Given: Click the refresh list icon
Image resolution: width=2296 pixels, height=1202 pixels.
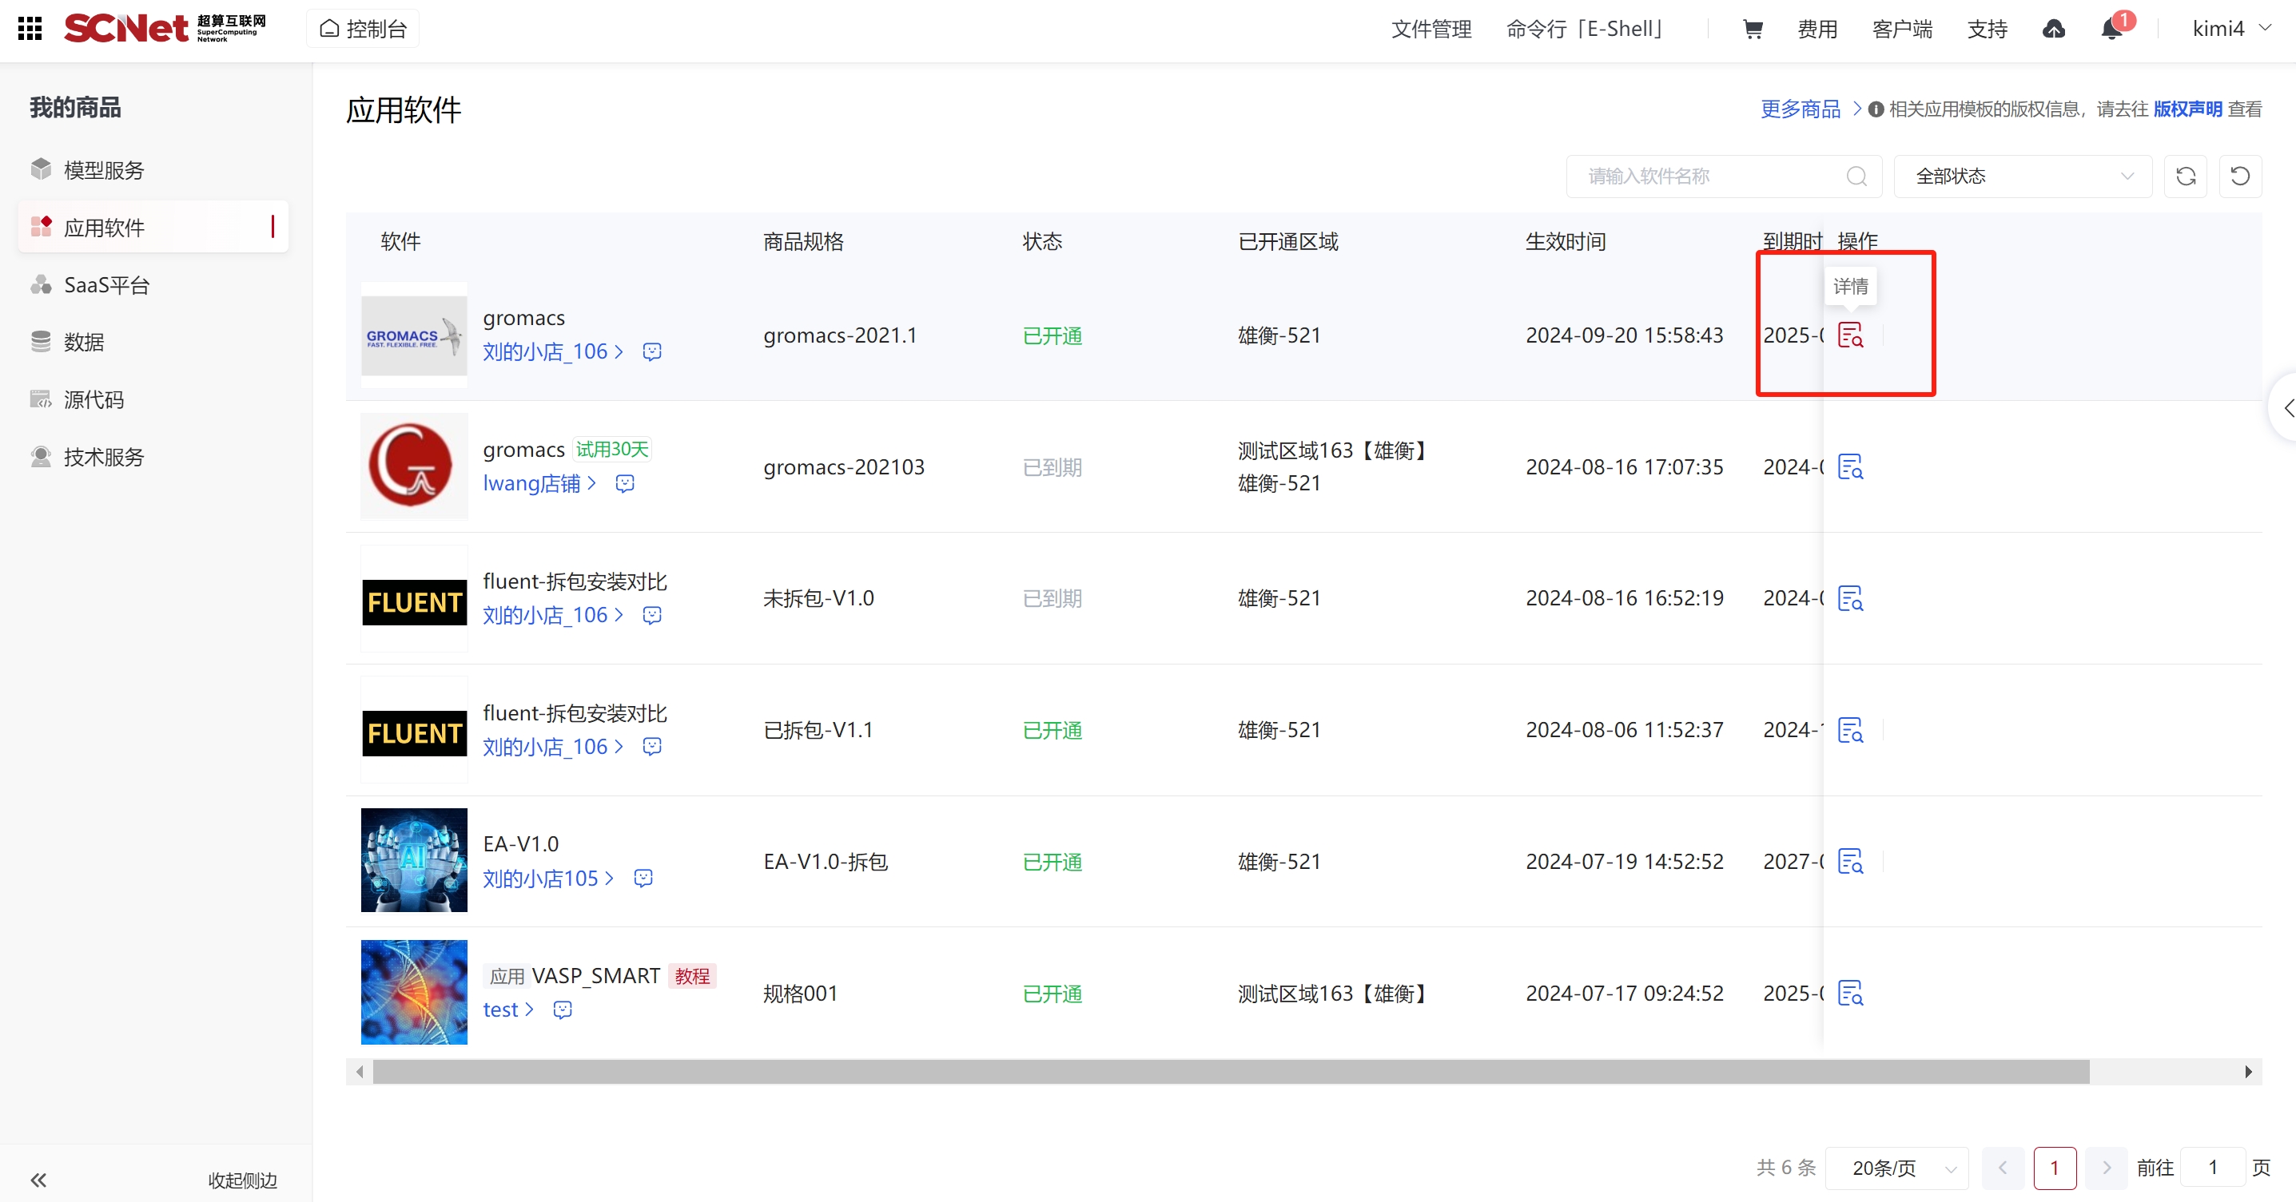Looking at the screenshot, I should pos(2185,177).
